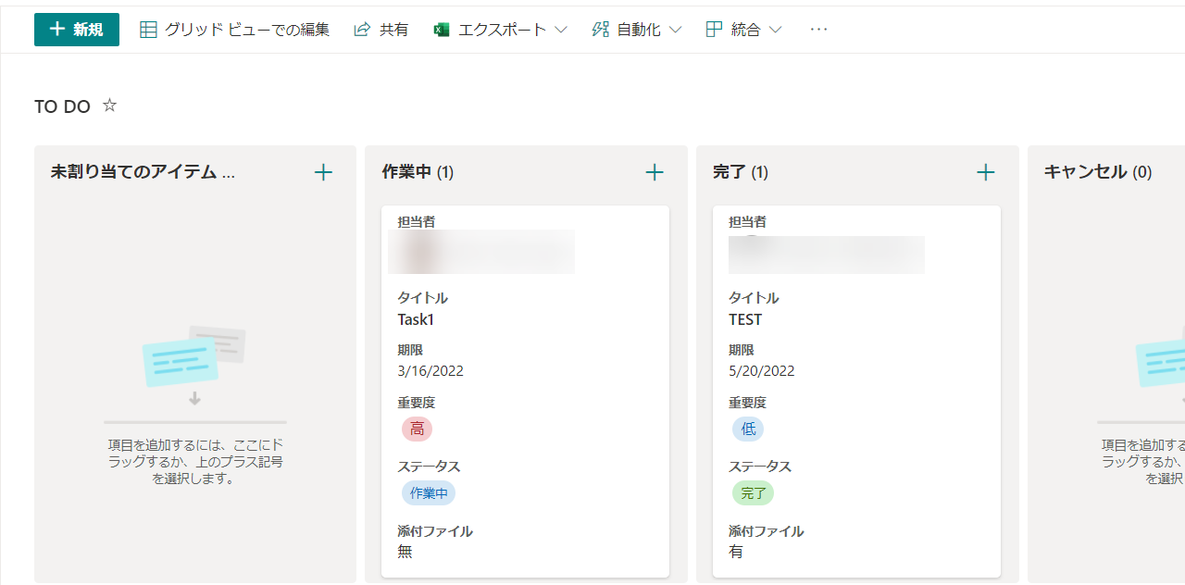Expand the エクスポート dropdown chevron
Screen dimensions: 1185x585
pos(561,30)
